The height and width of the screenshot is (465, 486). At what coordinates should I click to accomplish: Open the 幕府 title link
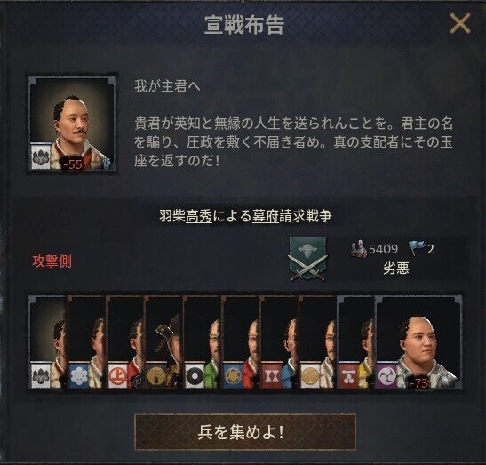[x=266, y=216]
